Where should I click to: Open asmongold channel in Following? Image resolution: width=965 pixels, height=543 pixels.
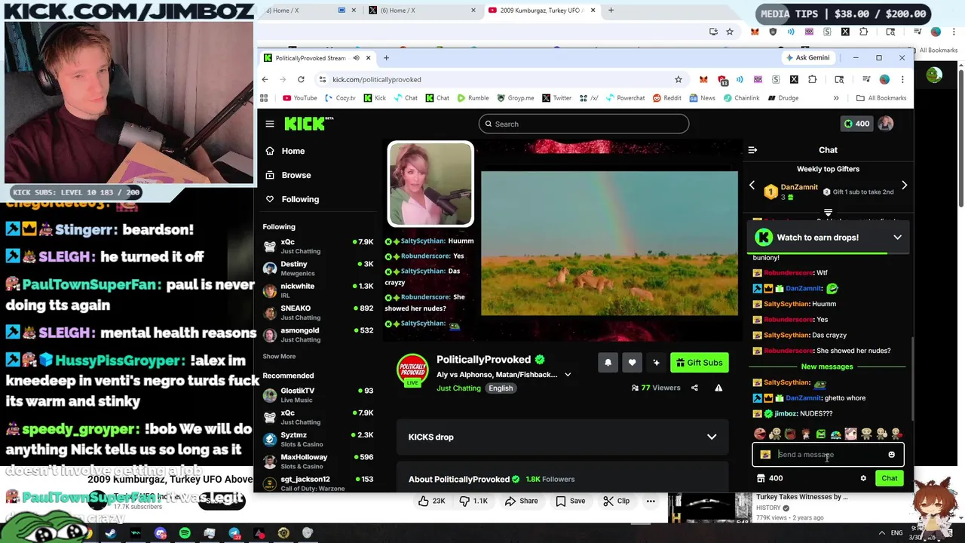[317, 335]
